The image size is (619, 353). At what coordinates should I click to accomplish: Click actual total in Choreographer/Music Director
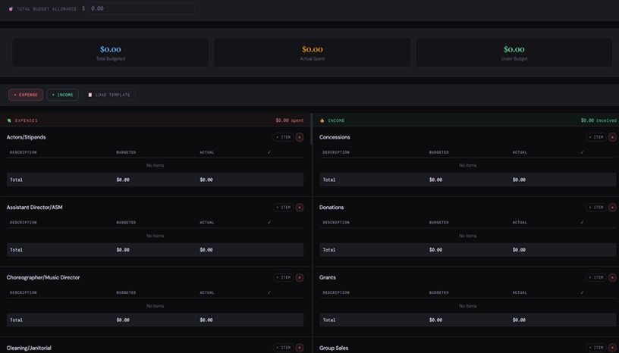click(206, 320)
